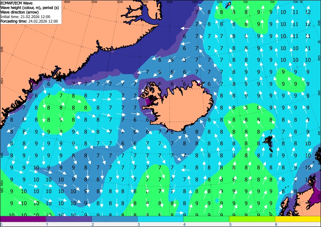Click the '70N' latitude label at top edge
The height and width of the screenshot is (227, 321).
(x=295, y=2)
